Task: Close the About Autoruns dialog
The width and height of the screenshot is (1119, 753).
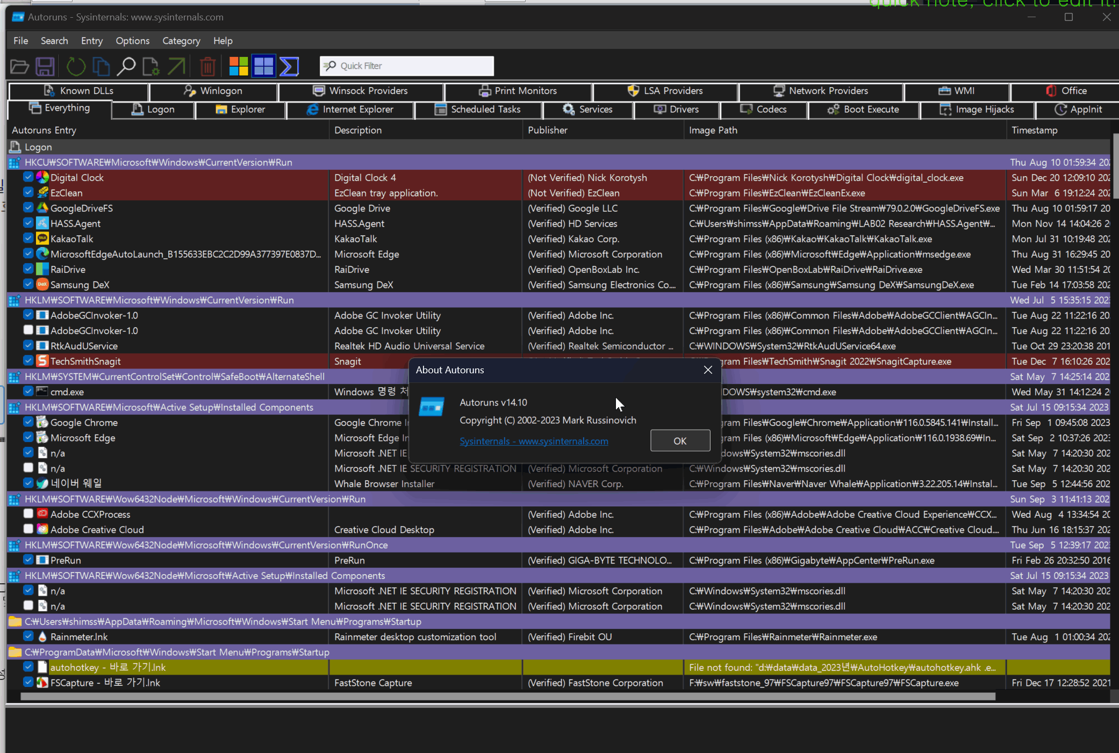Action: (x=708, y=370)
